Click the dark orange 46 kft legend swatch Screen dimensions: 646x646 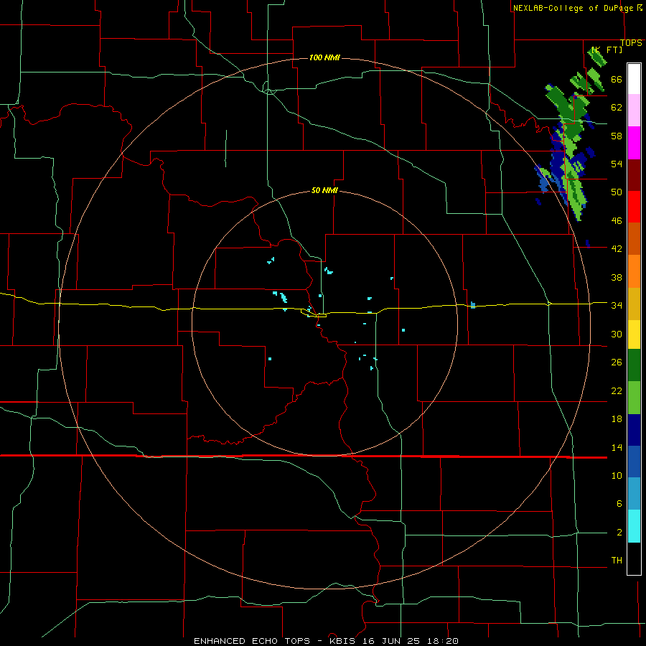634,238
